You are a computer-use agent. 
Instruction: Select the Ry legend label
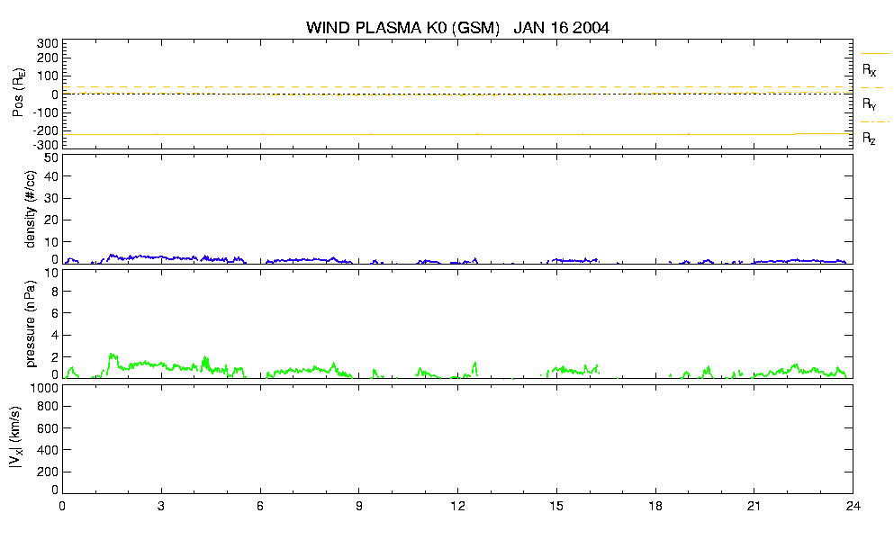pyautogui.click(x=869, y=103)
